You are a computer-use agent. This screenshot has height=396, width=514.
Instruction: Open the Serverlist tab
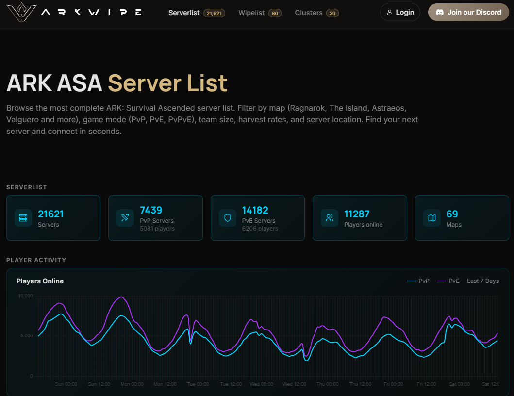(x=184, y=13)
